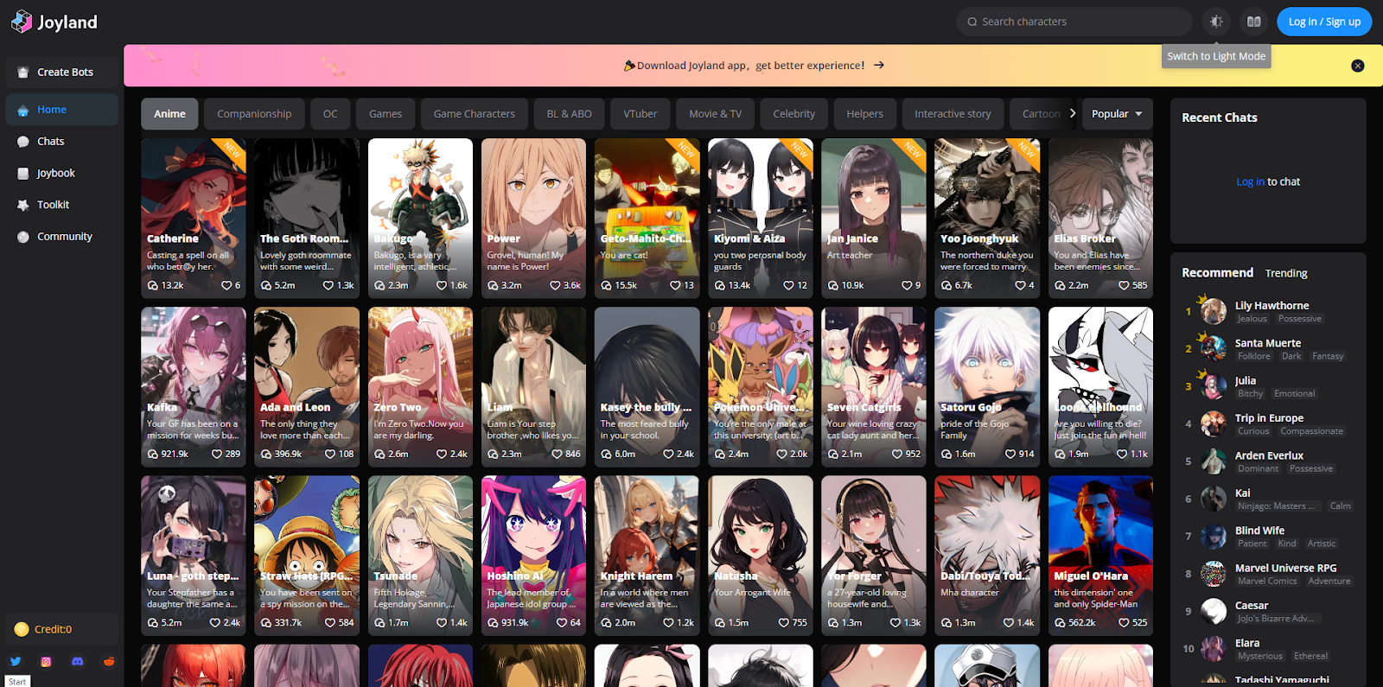Select the Helpers category tab
The width and height of the screenshot is (1383, 687).
(x=864, y=114)
